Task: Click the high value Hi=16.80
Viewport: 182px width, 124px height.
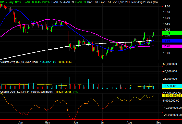Action: 92,2
